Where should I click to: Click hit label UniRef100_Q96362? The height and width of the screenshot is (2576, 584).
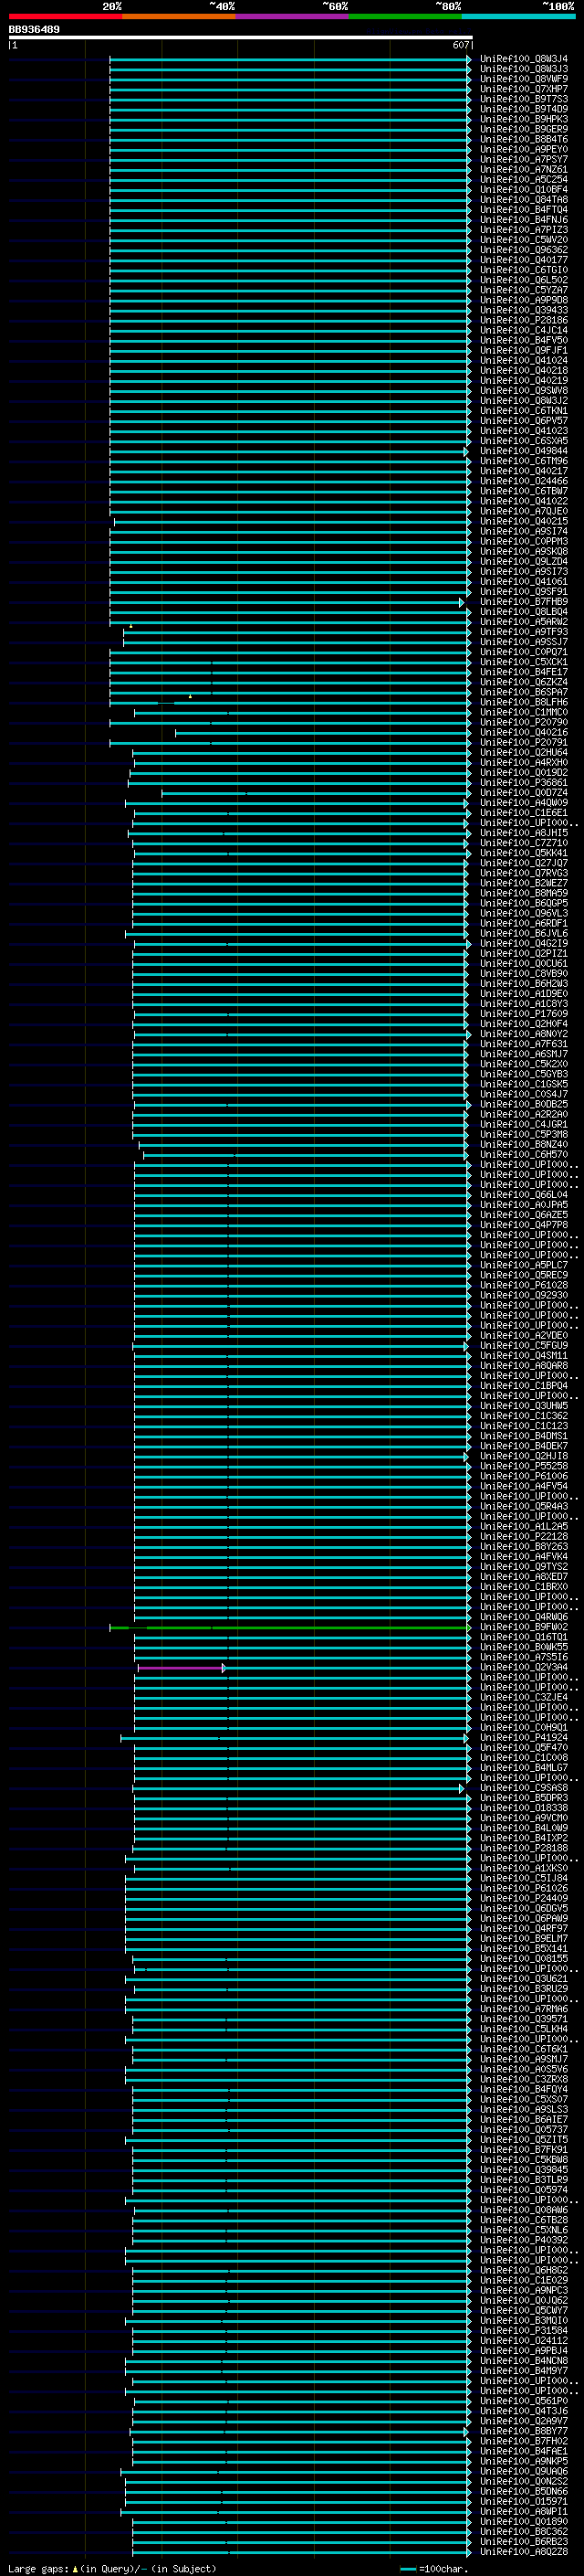coord(524,250)
